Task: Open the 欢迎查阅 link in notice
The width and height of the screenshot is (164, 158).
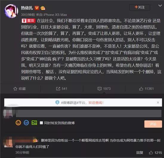Action: pos(96,103)
